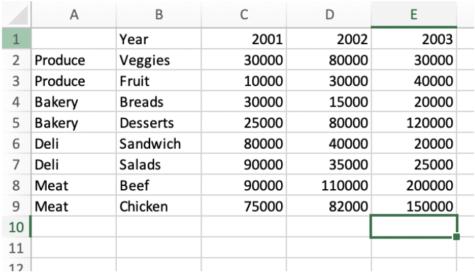Click empty cell A10
Viewport: 475px width, 277px height.
(x=73, y=226)
